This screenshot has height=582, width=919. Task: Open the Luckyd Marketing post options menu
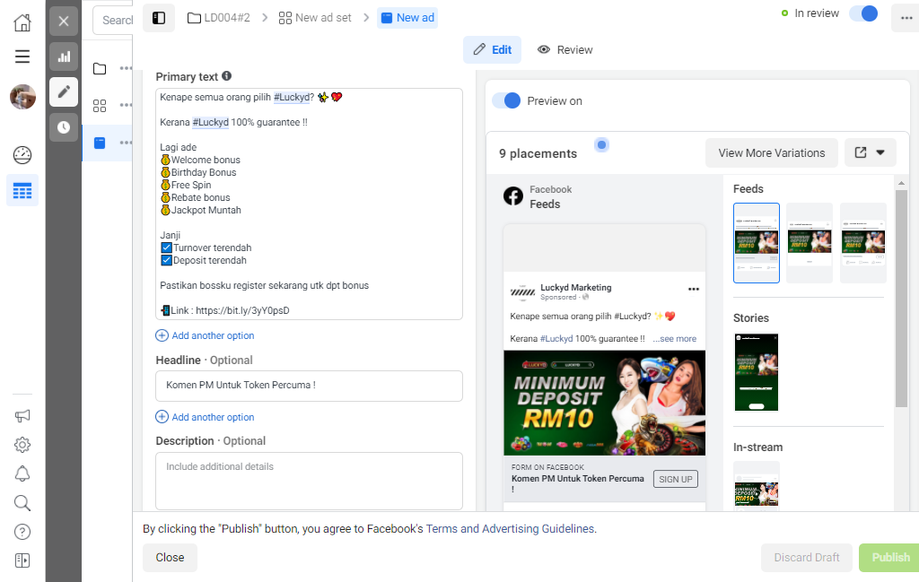pos(694,290)
